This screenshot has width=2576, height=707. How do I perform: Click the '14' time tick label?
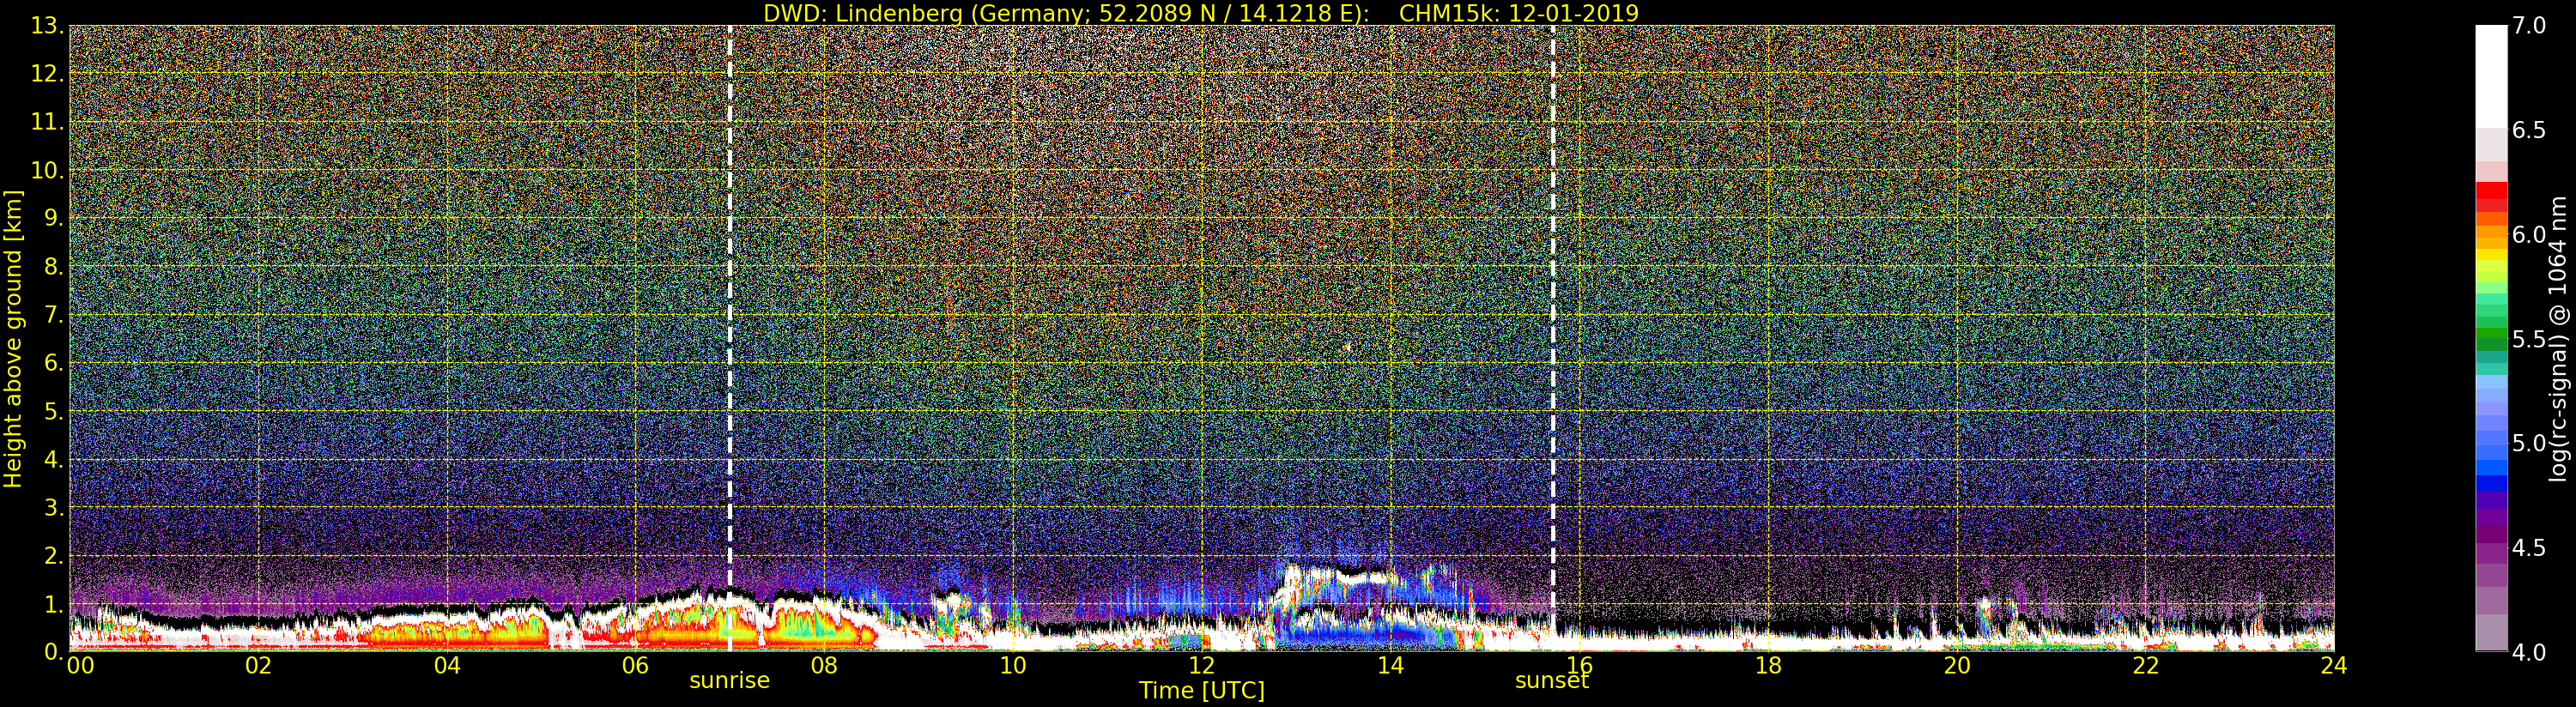click(1390, 665)
